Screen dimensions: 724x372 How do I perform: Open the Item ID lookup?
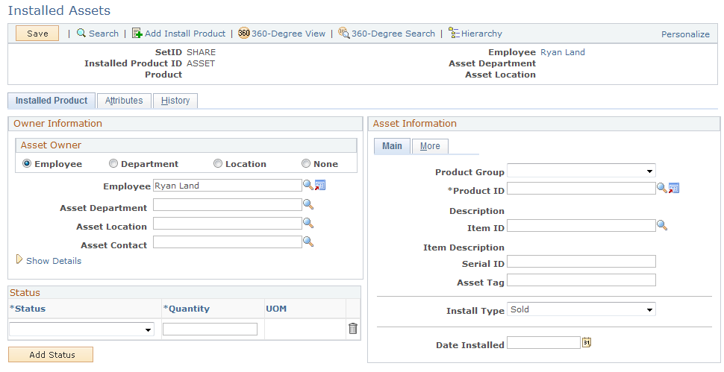(661, 225)
